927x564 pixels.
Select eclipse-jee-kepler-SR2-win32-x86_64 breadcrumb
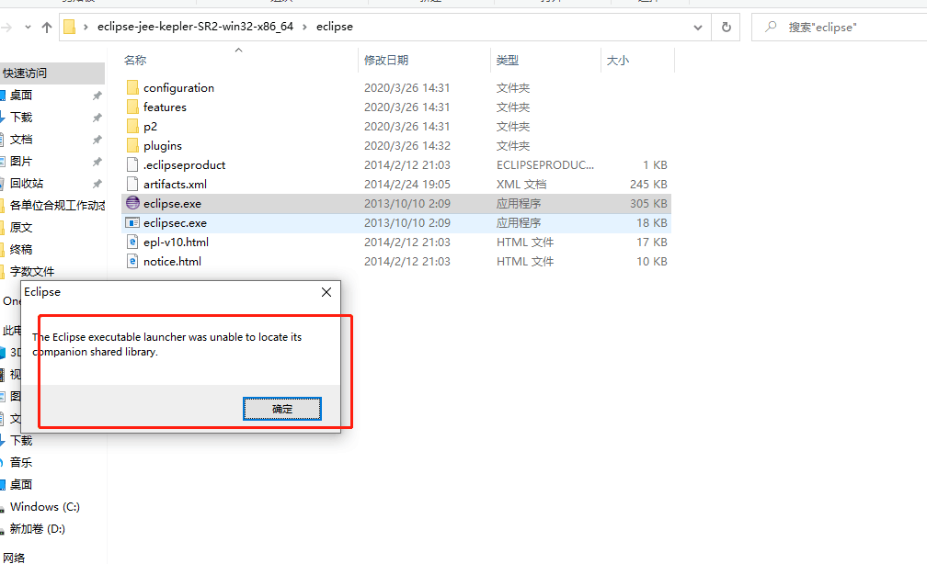tap(195, 27)
